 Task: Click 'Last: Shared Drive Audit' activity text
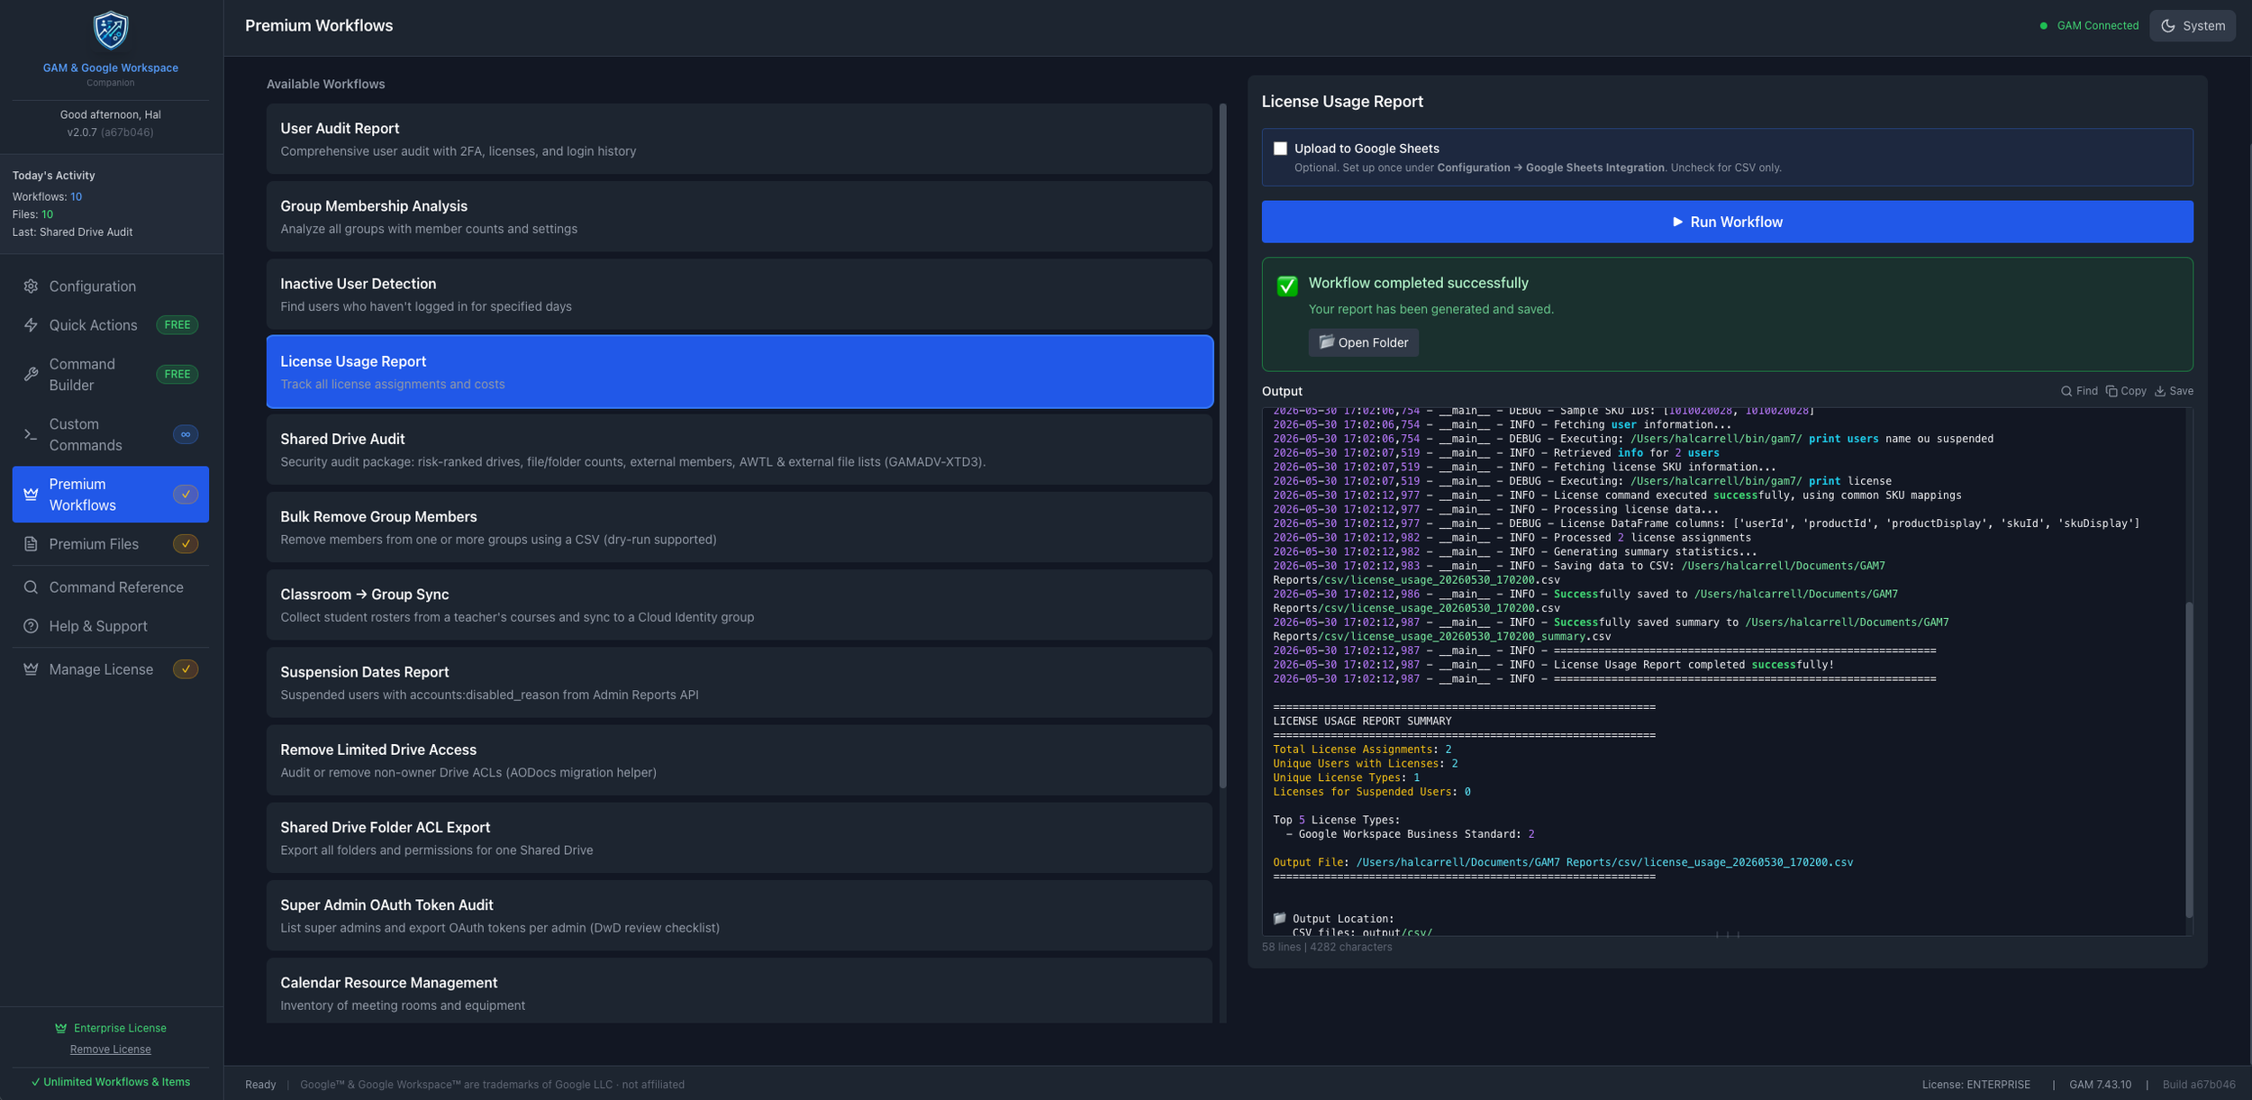[x=72, y=232]
